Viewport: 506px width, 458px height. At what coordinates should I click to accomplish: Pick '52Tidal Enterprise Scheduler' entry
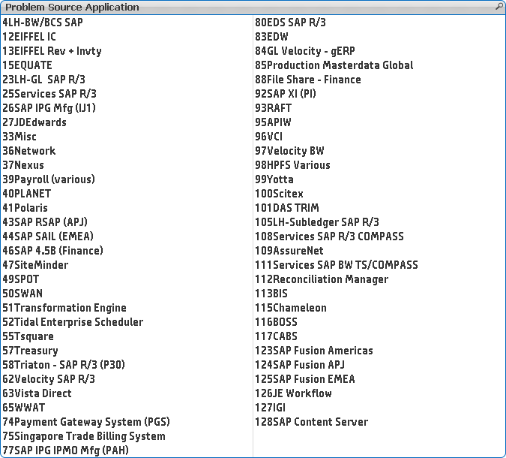(127, 321)
